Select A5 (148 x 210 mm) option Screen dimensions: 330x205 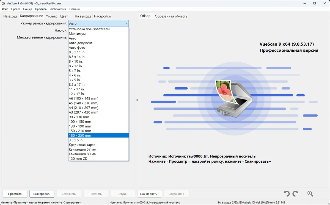(98, 103)
